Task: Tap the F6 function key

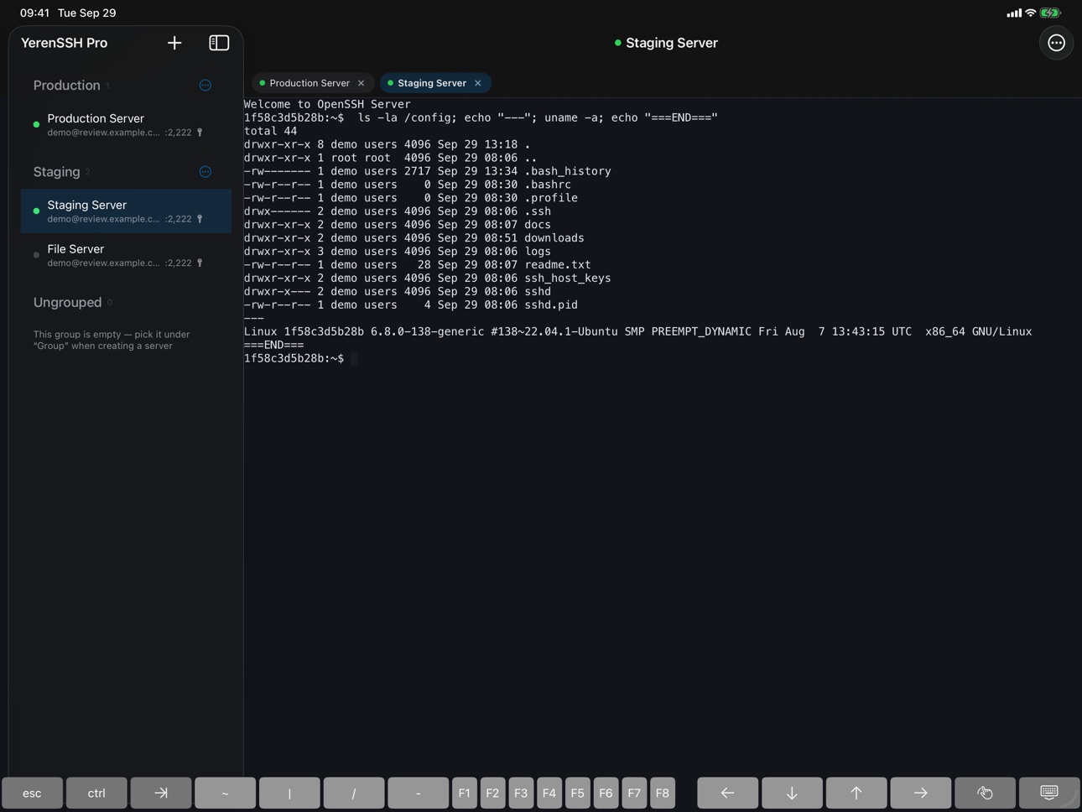Action: click(606, 793)
